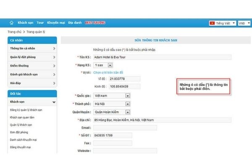
Task: Click arrow icon beside Thông tin cá nhân
Action: (54, 48)
